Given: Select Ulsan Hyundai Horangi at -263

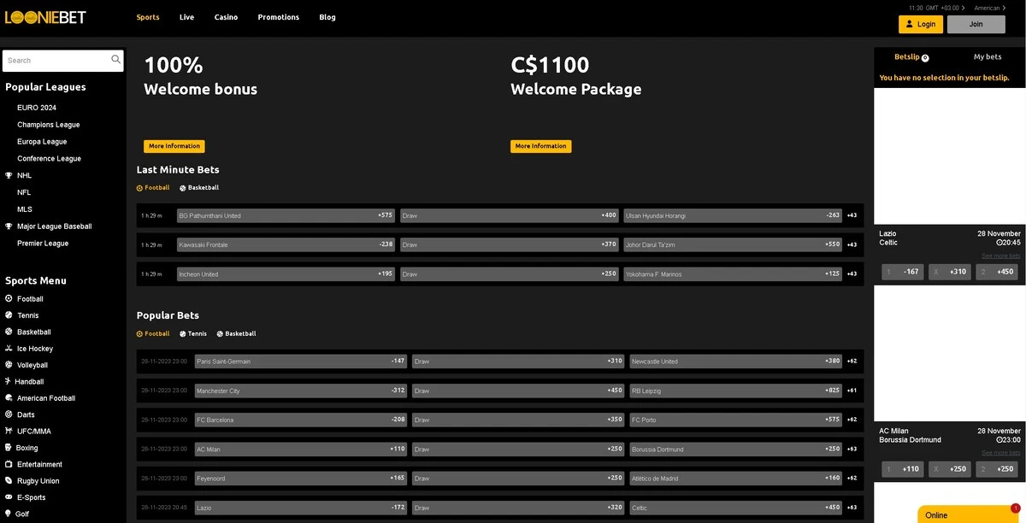Looking at the screenshot, I should (x=733, y=215).
